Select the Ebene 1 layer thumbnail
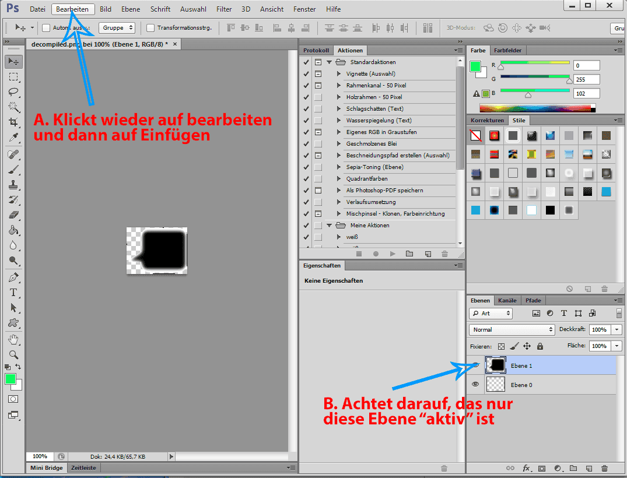 (495, 365)
